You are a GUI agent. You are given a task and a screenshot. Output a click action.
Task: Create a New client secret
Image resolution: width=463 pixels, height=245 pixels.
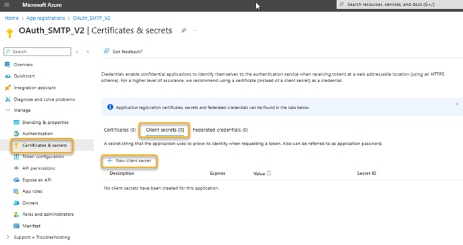(x=129, y=161)
